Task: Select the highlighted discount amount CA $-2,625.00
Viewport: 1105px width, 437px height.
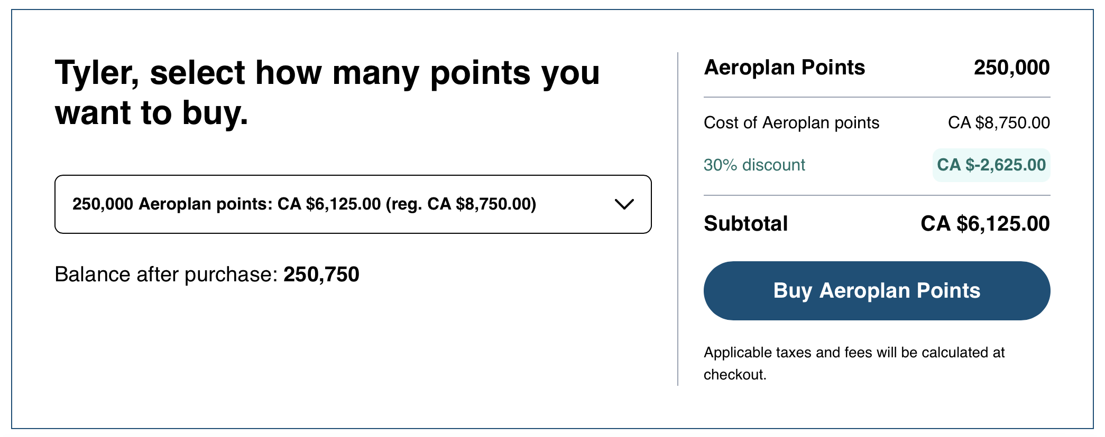Action: pyautogui.click(x=990, y=165)
